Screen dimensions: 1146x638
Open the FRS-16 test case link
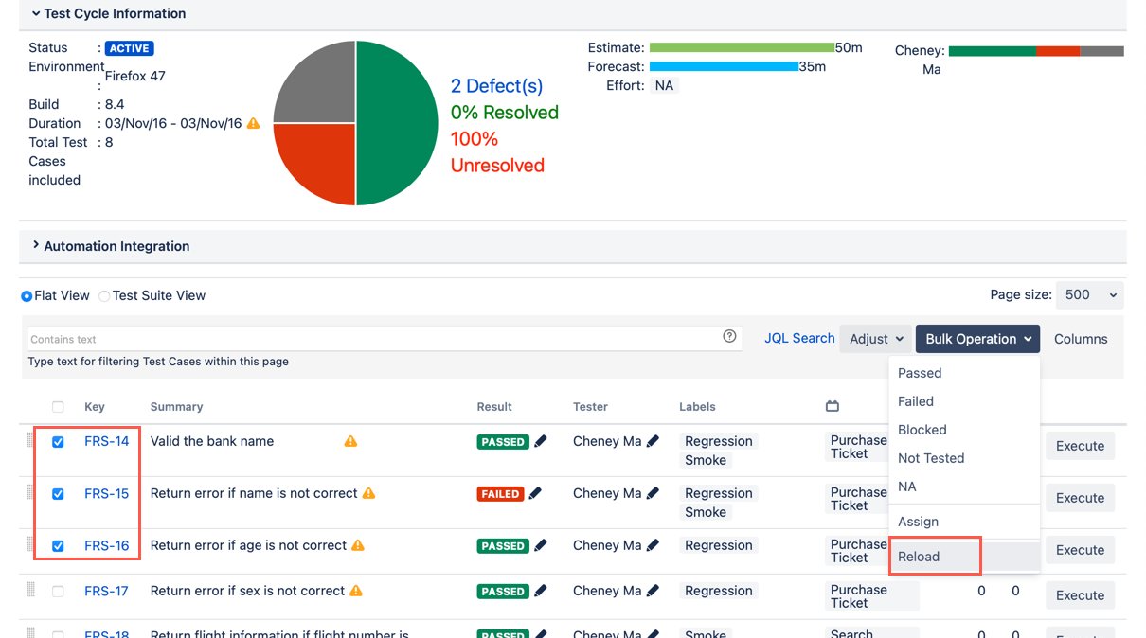coord(106,545)
